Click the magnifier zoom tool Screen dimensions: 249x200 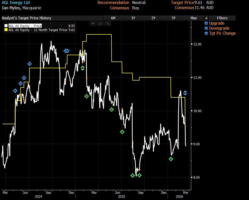[108, 24]
